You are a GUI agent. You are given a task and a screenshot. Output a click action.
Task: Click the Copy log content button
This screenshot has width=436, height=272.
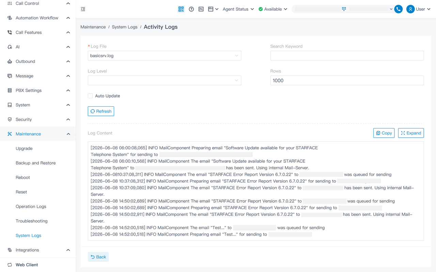[384, 133]
